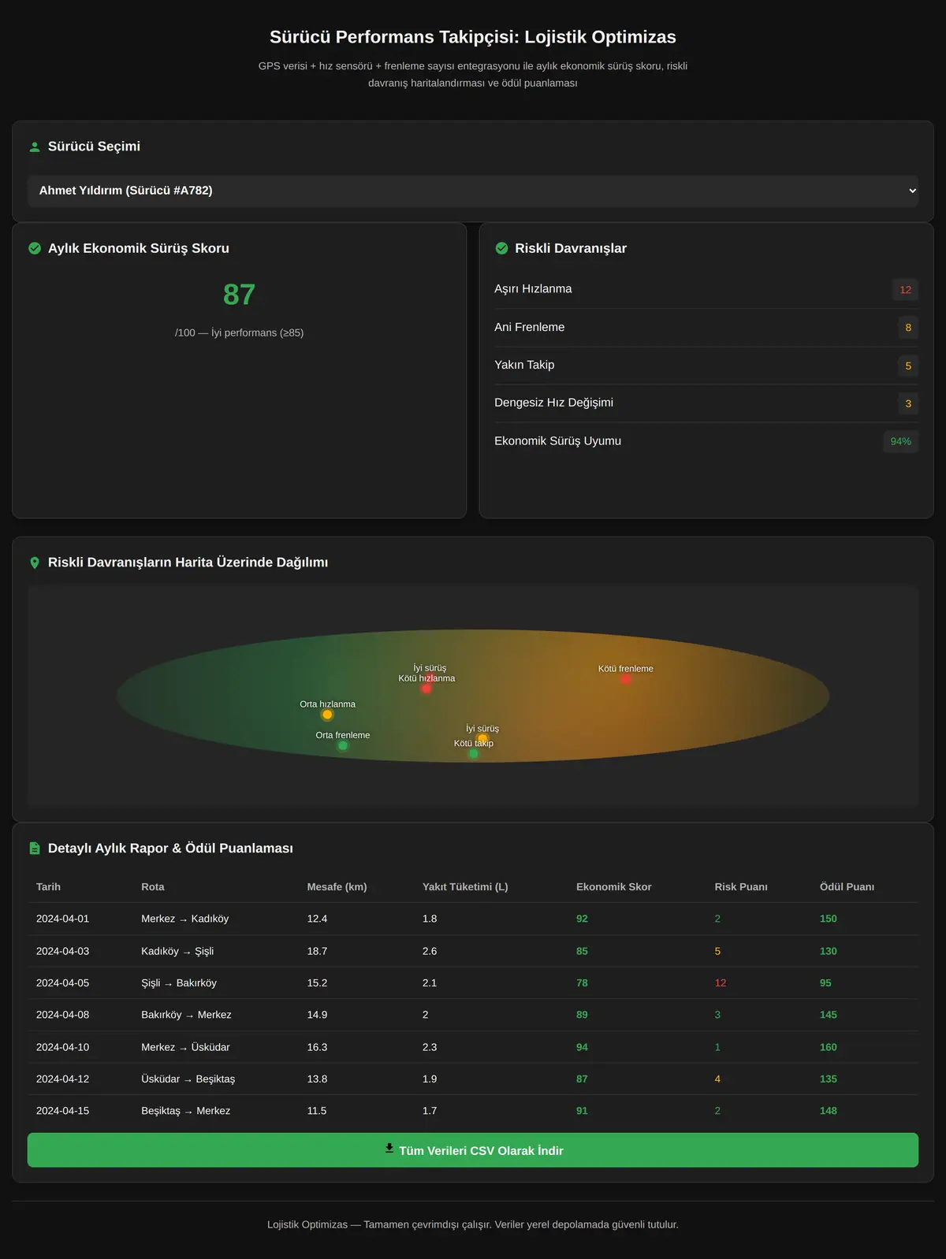Image resolution: width=946 pixels, height=1259 pixels.
Task: Select the yellow Orta hızlanma map marker
Action: click(x=327, y=715)
